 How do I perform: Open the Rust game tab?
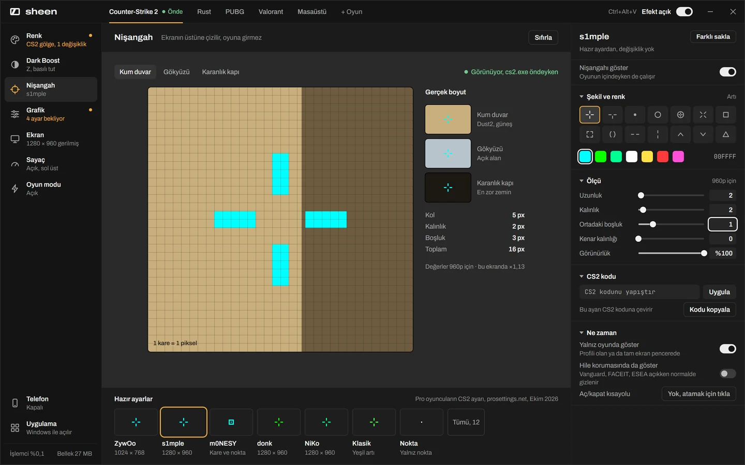pyautogui.click(x=204, y=11)
